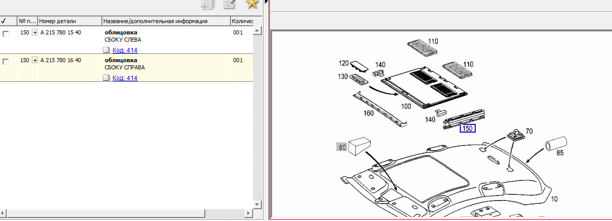Click note icon before Код: 414 under СБОКУ СЛЕВА
This screenshot has height=221, width=612.
[106, 50]
